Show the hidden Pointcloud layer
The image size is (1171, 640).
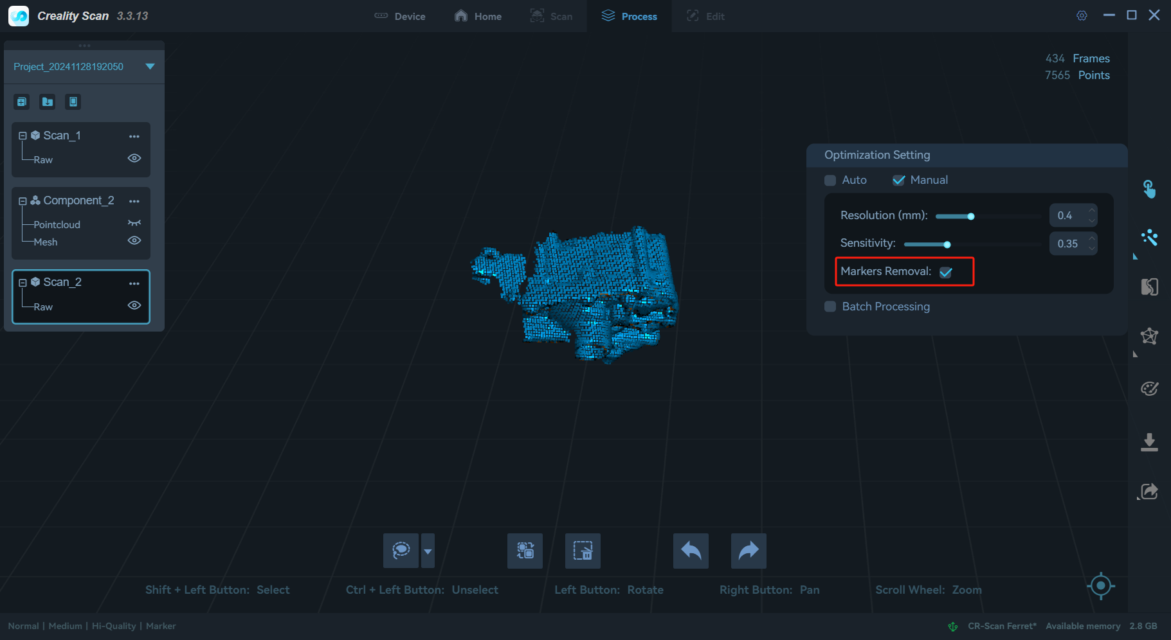point(134,223)
